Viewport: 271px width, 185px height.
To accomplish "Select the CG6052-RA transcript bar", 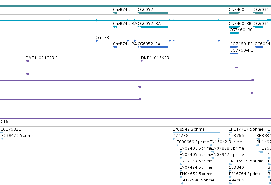I will point(153,27).
